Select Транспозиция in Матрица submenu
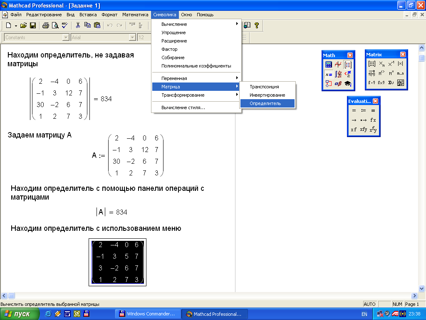The width and height of the screenshot is (426, 320). pyautogui.click(x=267, y=87)
